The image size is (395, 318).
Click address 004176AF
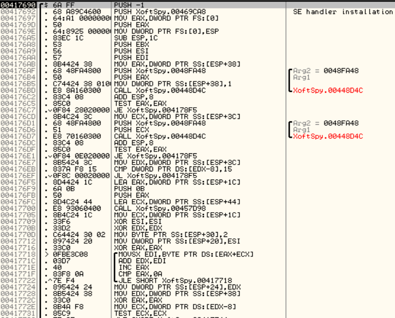pyautogui.click(x=18, y=70)
